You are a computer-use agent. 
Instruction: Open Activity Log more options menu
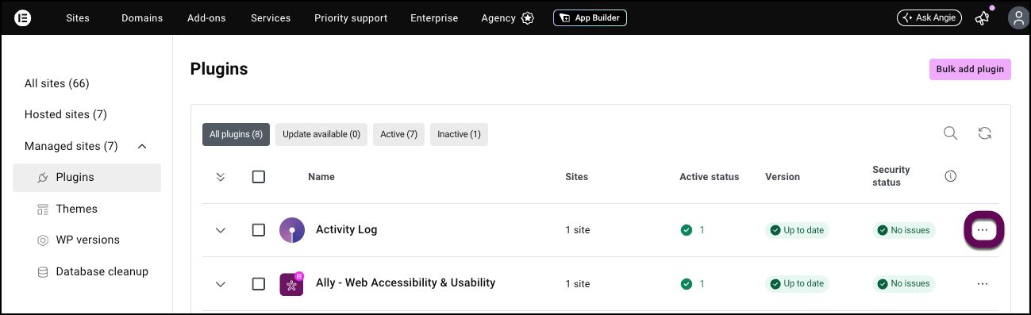pos(983,230)
